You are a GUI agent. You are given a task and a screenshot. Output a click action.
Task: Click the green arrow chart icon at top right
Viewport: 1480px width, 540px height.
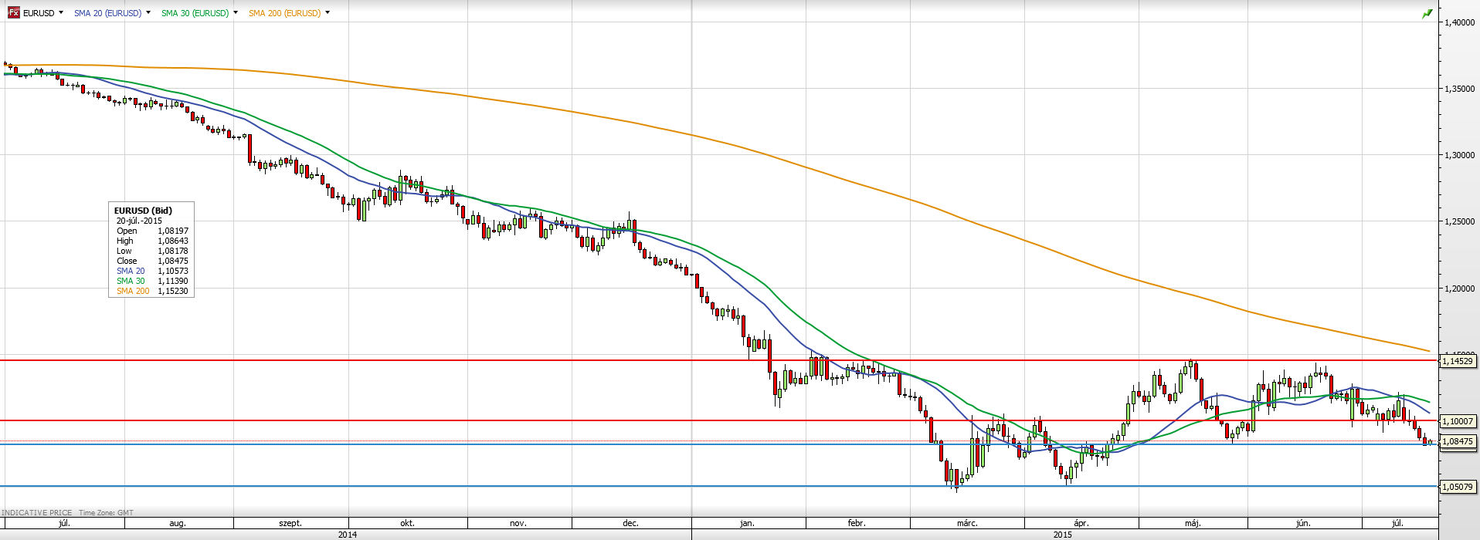1427,14
